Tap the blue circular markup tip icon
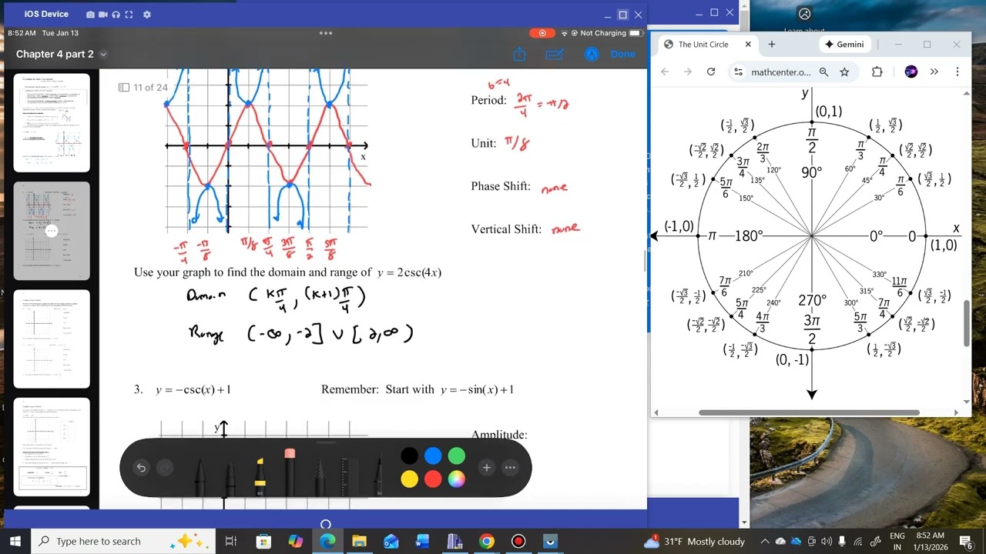This screenshot has width=986, height=554. (x=592, y=54)
